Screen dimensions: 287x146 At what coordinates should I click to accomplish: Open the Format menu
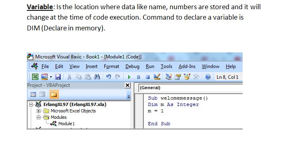(112, 66)
